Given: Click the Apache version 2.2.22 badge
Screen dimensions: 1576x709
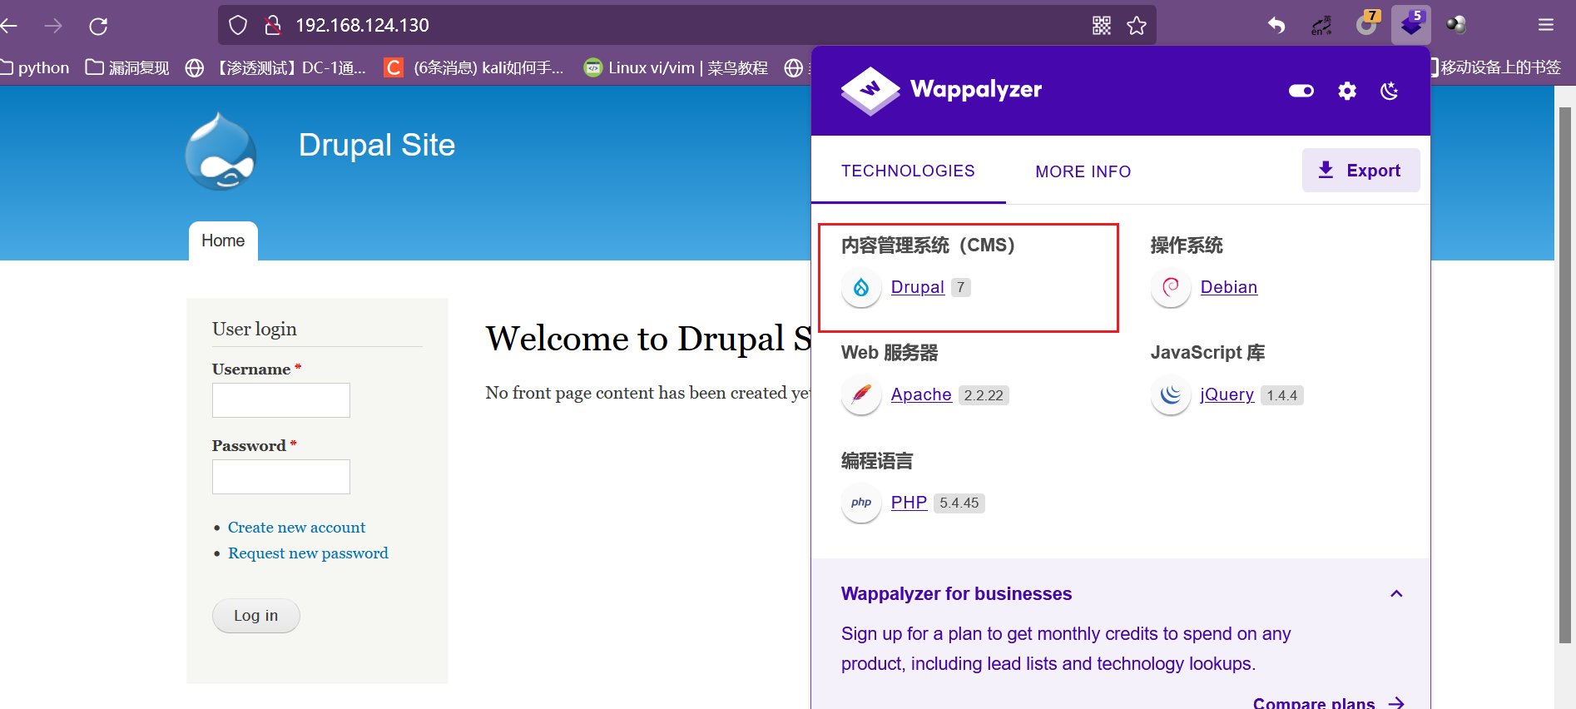Looking at the screenshot, I should [x=984, y=395].
